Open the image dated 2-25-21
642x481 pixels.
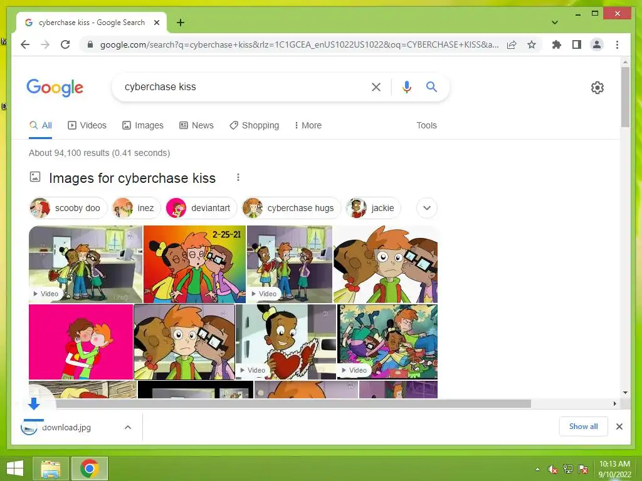[x=194, y=264]
